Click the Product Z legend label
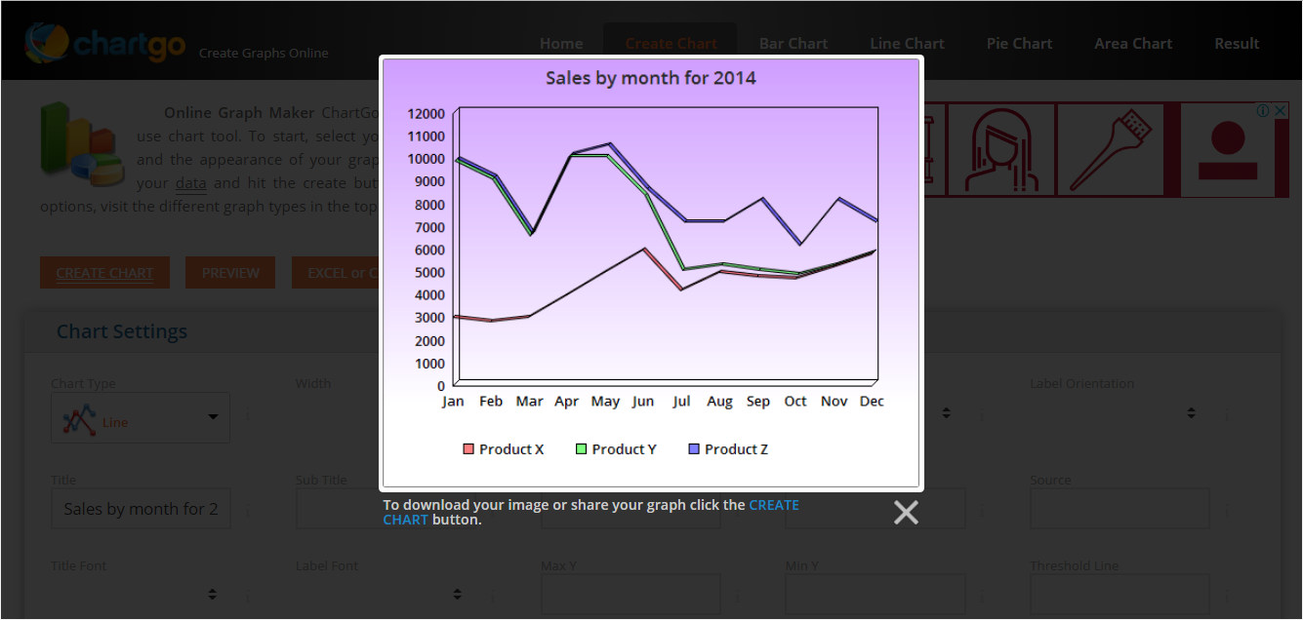This screenshot has height=620, width=1303. (x=736, y=449)
